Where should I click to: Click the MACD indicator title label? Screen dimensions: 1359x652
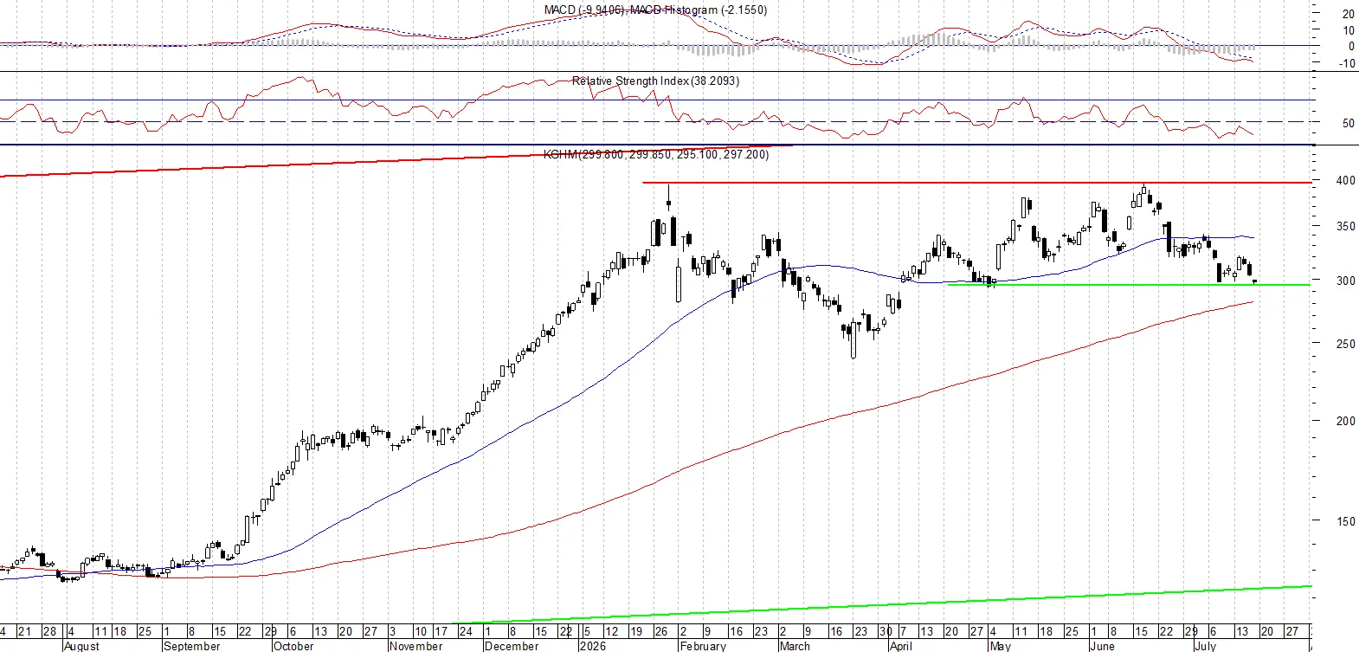coord(655,10)
